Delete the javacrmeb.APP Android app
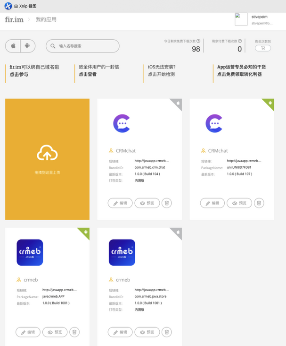Screen dimensions: 286x346 pyautogui.click(x=74, y=332)
